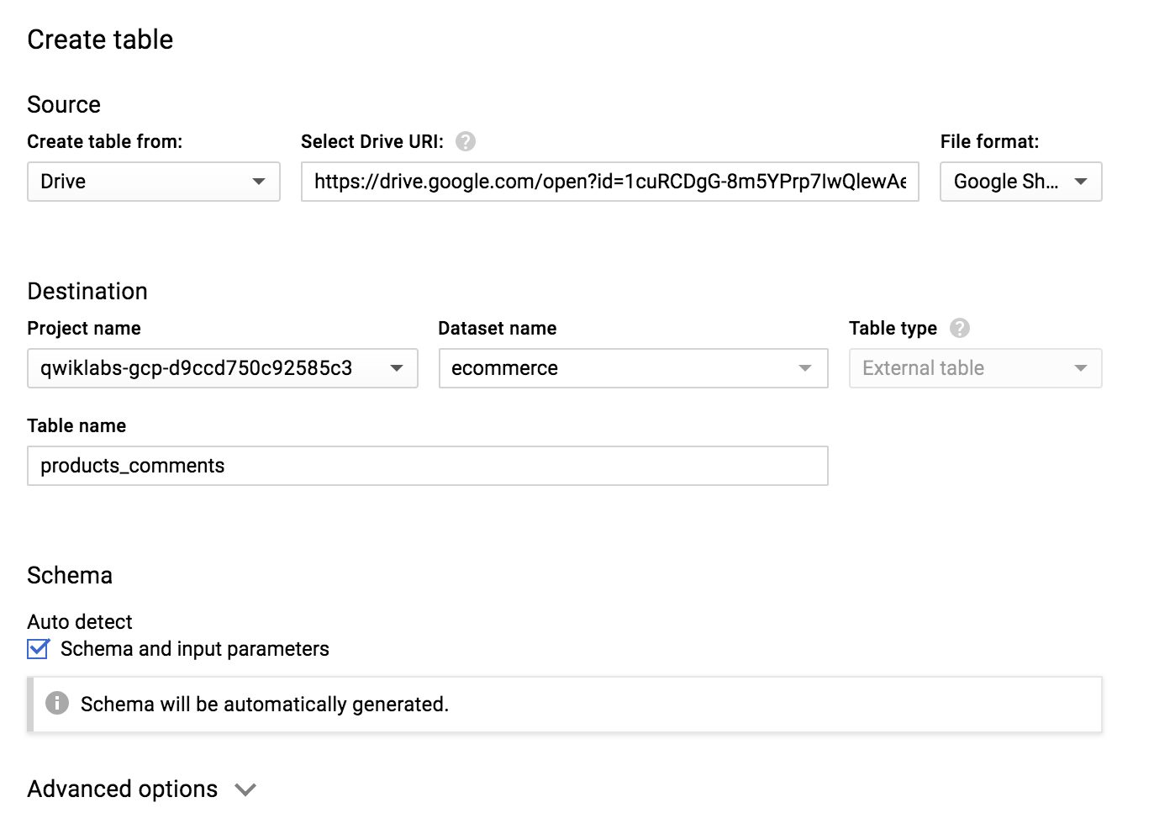
Task: Select the External table type field
Action: tap(974, 368)
